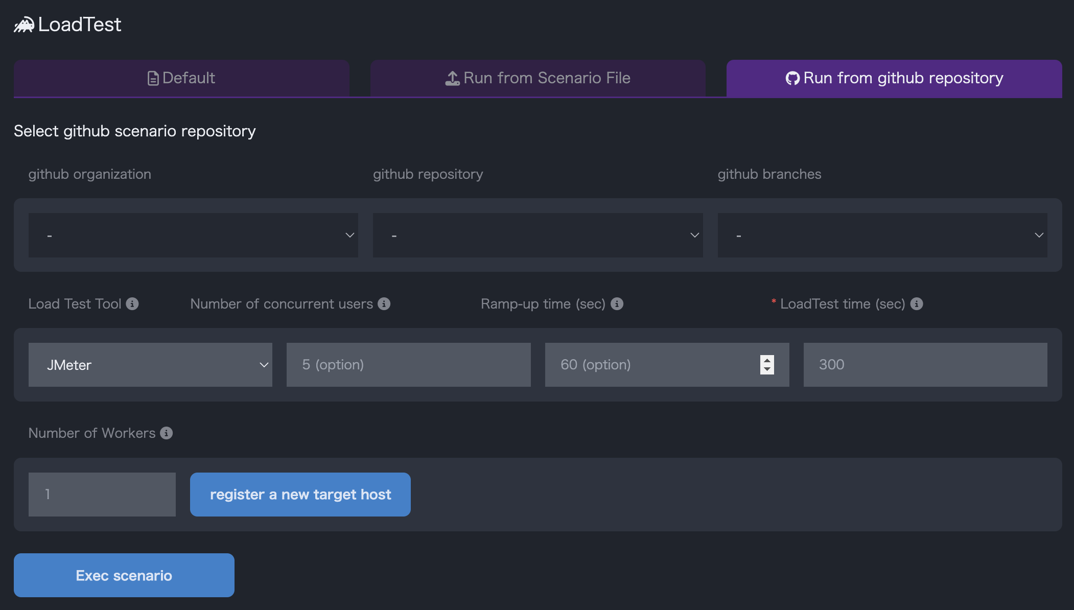Click the LoadTest time input field

point(925,365)
